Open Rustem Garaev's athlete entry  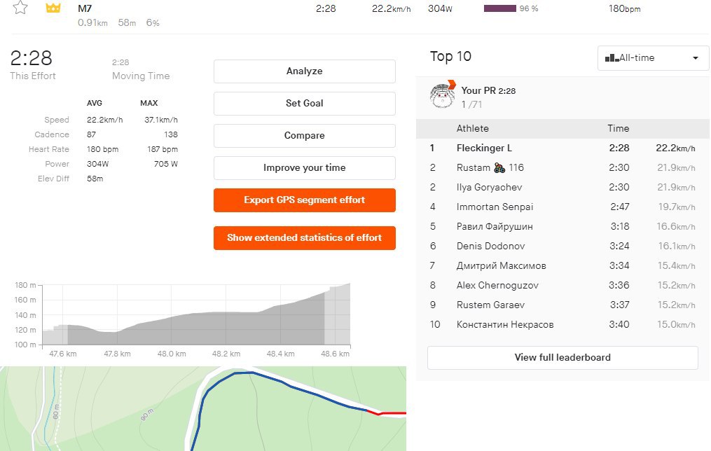coord(490,305)
